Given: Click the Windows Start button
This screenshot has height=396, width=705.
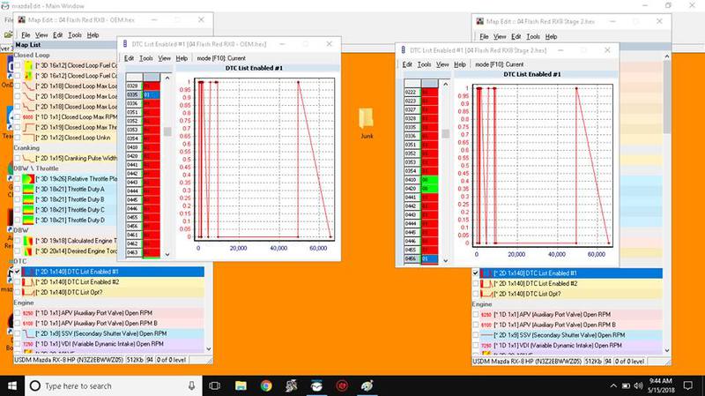Looking at the screenshot, I should pyautogui.click(x=13, y=386).
